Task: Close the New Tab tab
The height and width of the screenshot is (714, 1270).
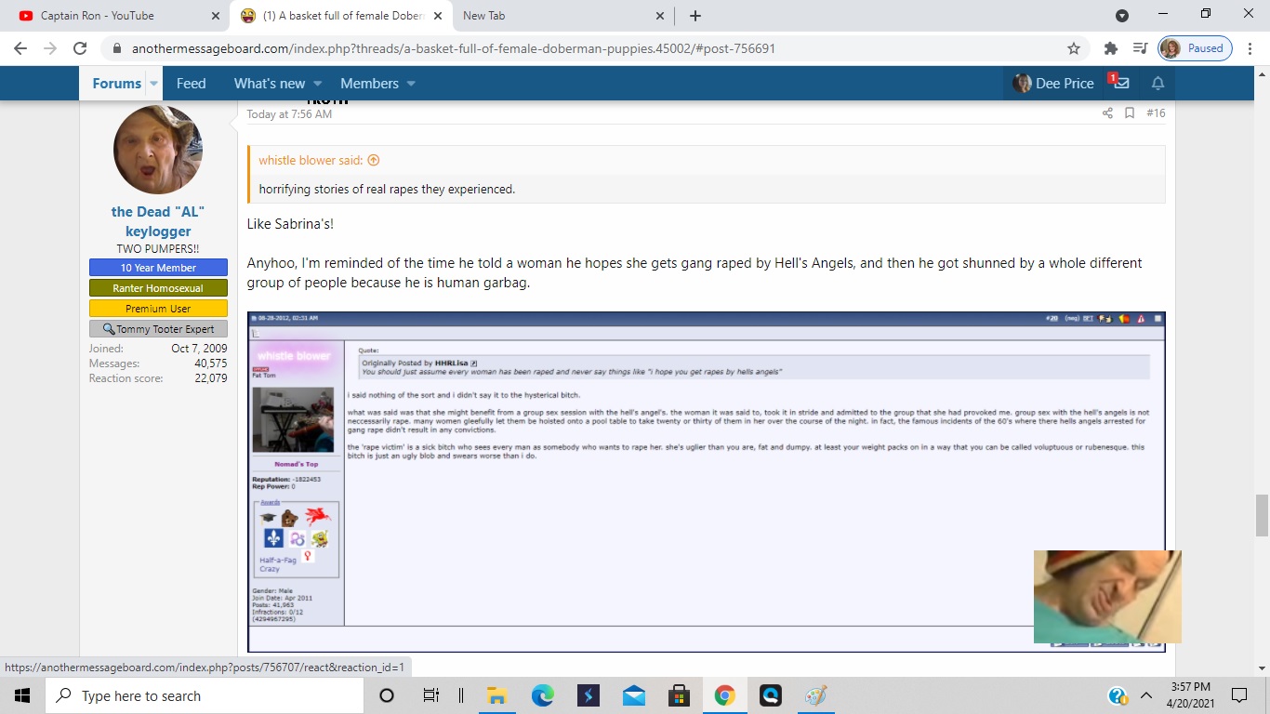Action: coord(660,16)
